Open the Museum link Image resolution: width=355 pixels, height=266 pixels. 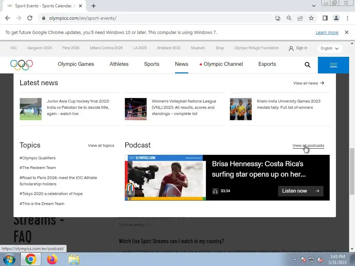pyautogui.click(x=198, y=48)
